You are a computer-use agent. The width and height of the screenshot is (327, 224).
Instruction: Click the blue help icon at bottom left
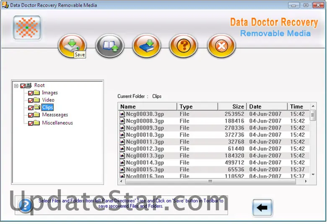click(x=26, y=206)
